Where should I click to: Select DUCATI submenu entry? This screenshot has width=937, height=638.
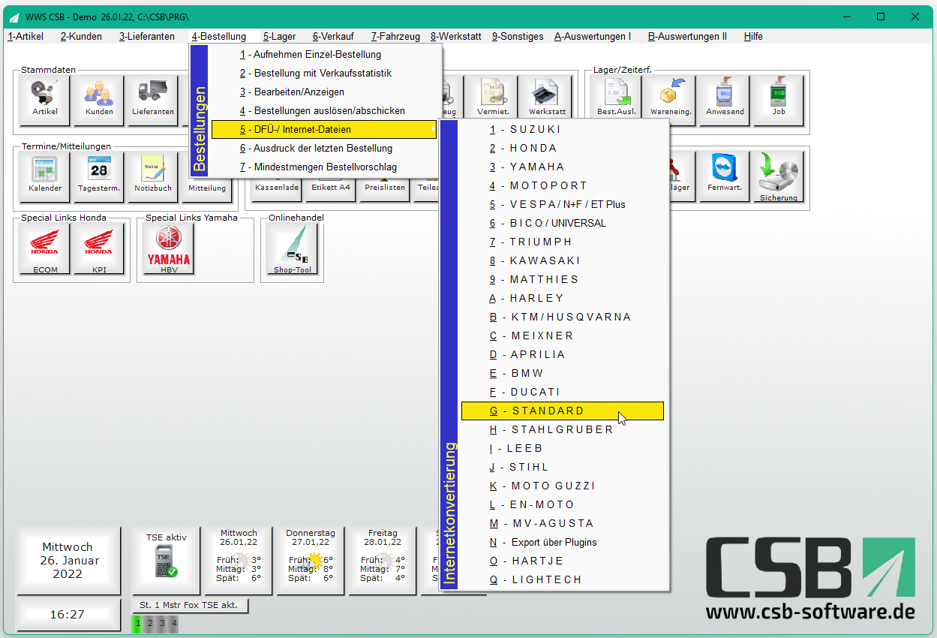563,392
